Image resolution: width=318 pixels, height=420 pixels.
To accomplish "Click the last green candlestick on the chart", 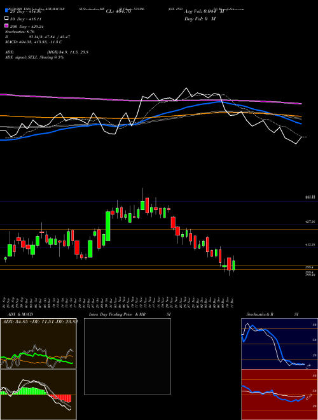I will pos(233,265).
